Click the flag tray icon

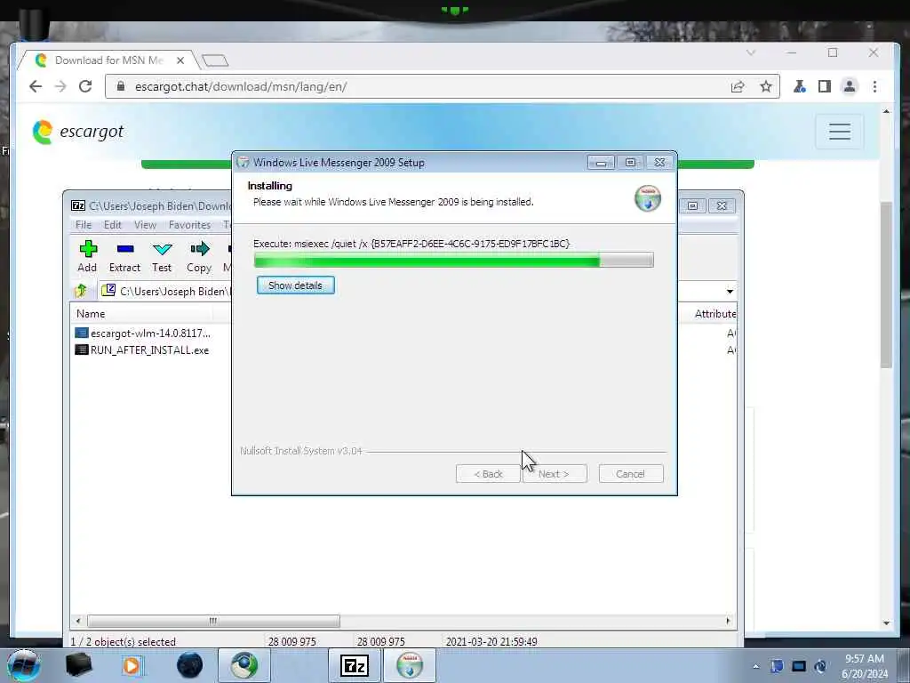[x=777, y=666]
